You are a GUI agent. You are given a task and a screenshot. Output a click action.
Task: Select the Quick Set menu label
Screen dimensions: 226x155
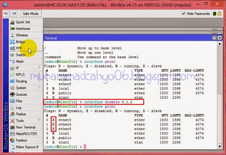tap(23, 22)
